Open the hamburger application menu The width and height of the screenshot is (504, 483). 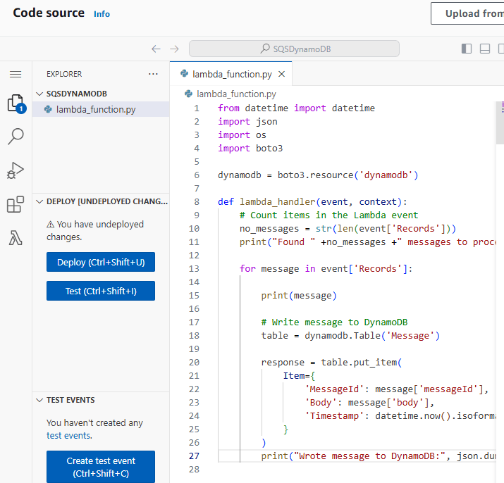tap(16, 74)
